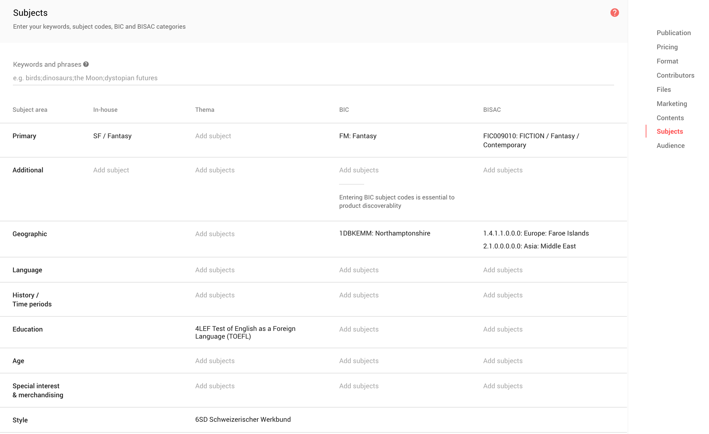The image size is (709, 434).
Task: Click the 1DBKEMM: Northamptonshire geographic entry
Action: [385, 233]
